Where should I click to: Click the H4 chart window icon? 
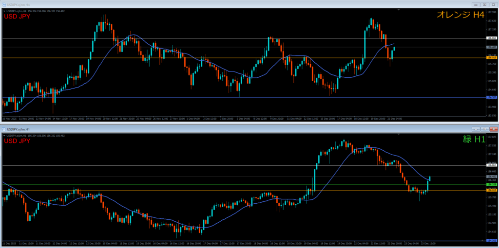(4, 4)
